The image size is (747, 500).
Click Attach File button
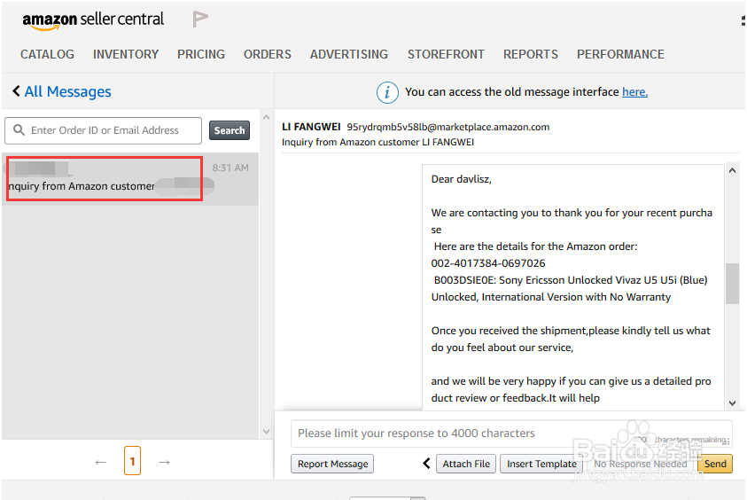pos(466,464)
